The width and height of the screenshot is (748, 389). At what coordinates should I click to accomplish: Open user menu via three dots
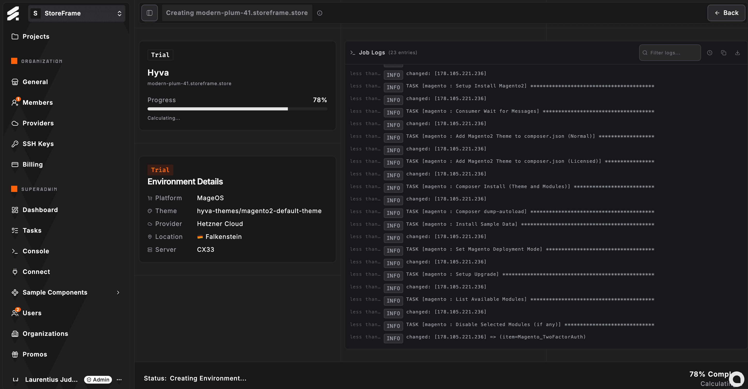[119, 379]
